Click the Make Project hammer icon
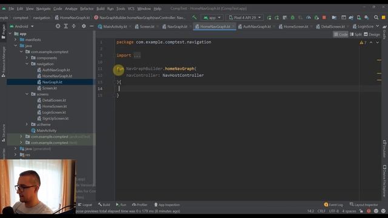 click(x=194, y=18)
